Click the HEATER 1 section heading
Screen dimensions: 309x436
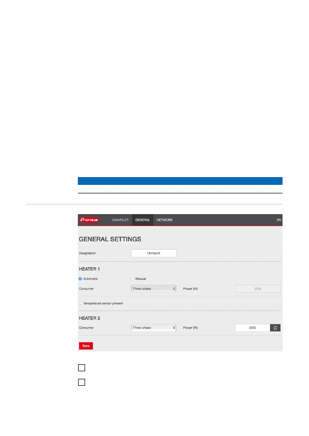click(89, 269)
